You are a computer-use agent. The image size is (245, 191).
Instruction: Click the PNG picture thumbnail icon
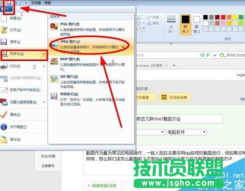54,26
